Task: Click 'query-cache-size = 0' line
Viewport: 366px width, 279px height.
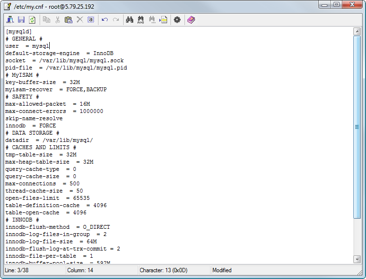Action: click(x=41, y=176)
